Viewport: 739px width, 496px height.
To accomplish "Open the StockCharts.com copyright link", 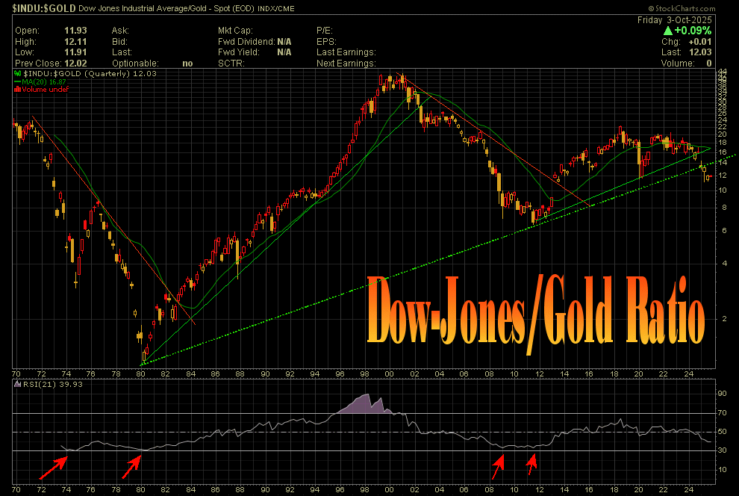I will click(682, 8).
